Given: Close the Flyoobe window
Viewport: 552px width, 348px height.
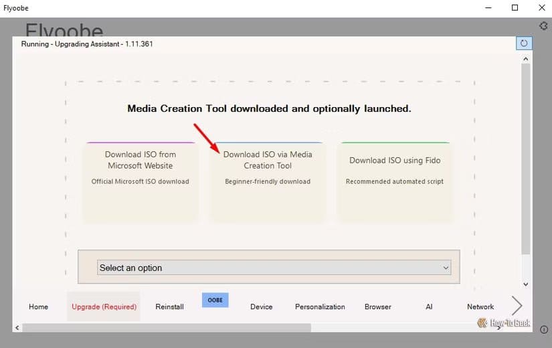Looking at the screenshot, I should pyautogui.click(x=542, y=8).
